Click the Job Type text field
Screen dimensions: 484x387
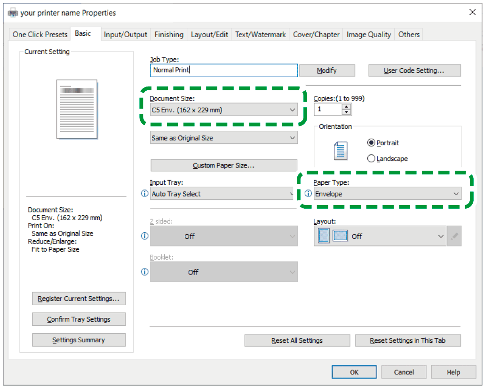click(224, 71)
